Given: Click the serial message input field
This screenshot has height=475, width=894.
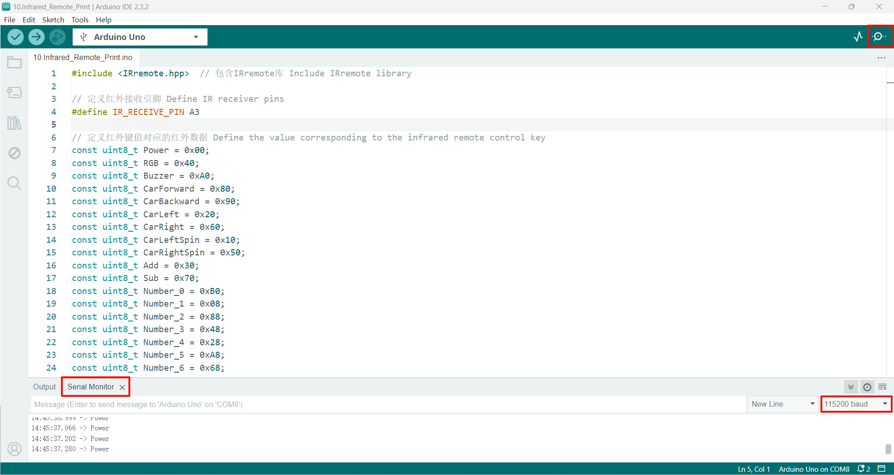Looking at the screenshot, I should tap(388, 404).
